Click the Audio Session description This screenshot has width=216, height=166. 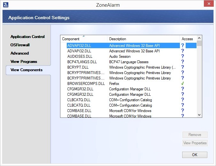pyautogui.click(x=120, y=57)
